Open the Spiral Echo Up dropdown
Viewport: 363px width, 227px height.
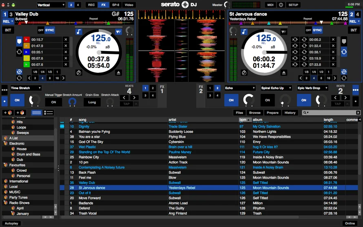click(276, 88)
